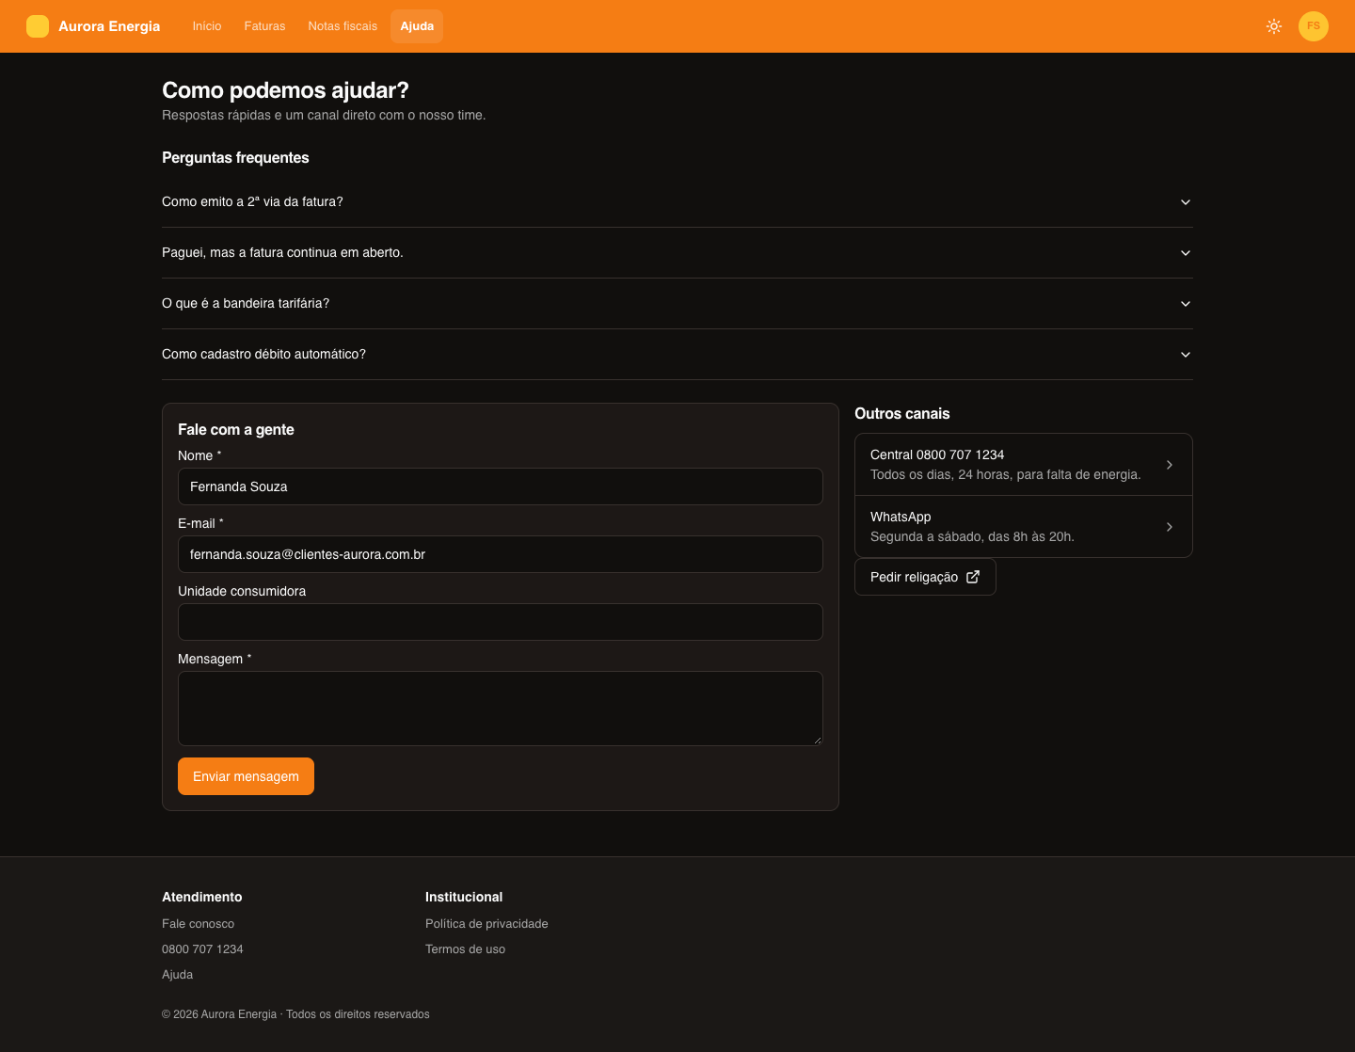Image resolution: width=1355 pixels, height=1052 pixels.
Task: Open the Notas fiscais nav item
Action: pyautogui.click(x=343, y=26)
